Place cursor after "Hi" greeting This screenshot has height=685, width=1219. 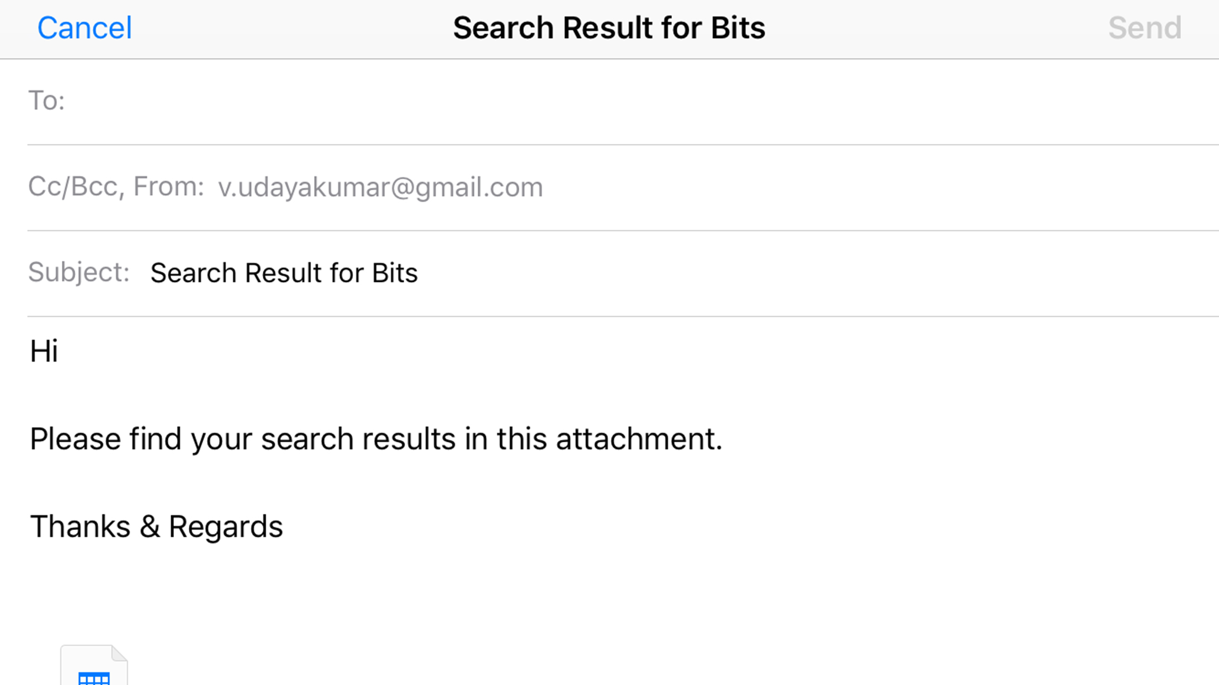60,351
